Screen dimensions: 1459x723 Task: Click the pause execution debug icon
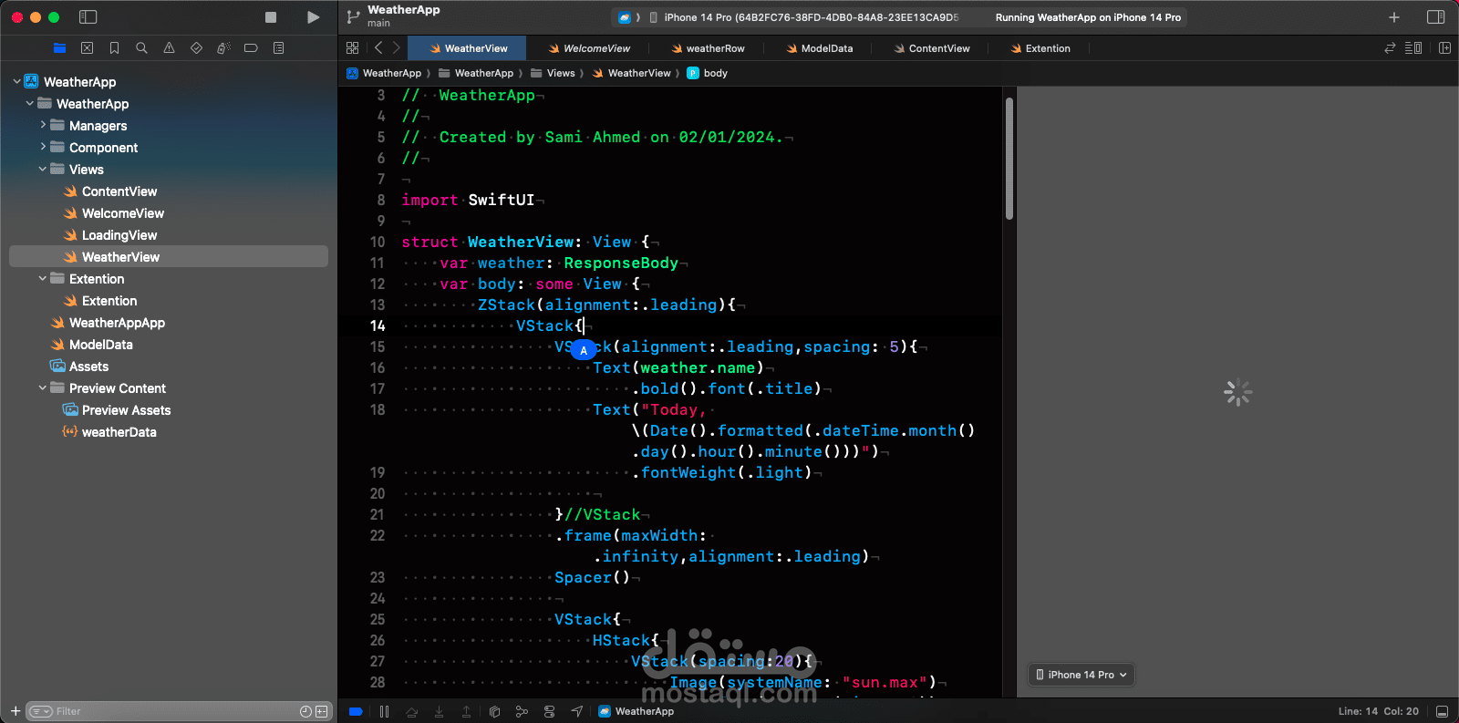point(384,711)
